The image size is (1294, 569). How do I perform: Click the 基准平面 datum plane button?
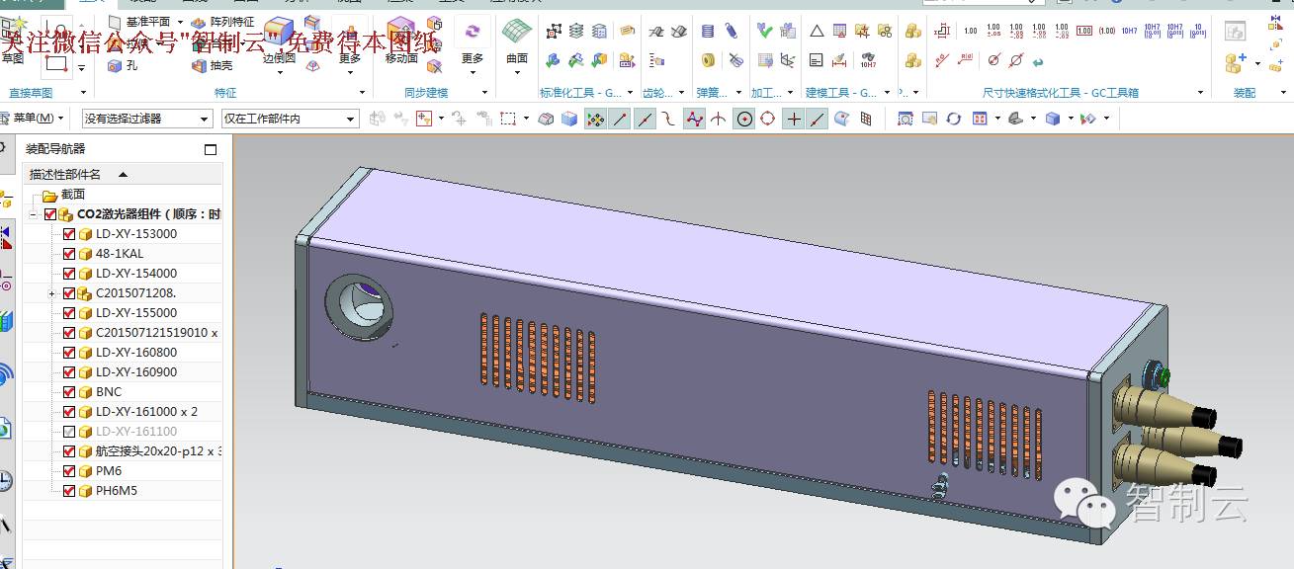click(x=139, y=22)
